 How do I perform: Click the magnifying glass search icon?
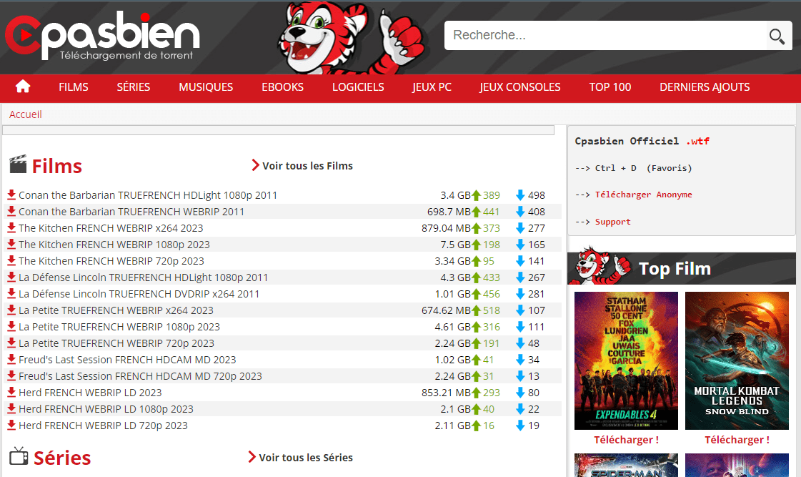click(776, 36)
